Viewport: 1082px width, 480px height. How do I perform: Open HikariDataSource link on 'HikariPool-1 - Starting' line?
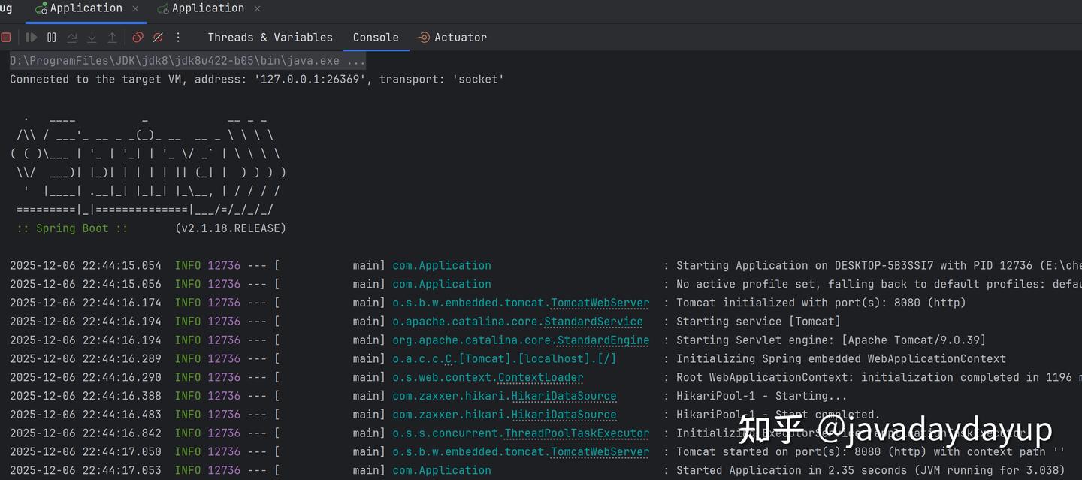(x=564, y=396)
